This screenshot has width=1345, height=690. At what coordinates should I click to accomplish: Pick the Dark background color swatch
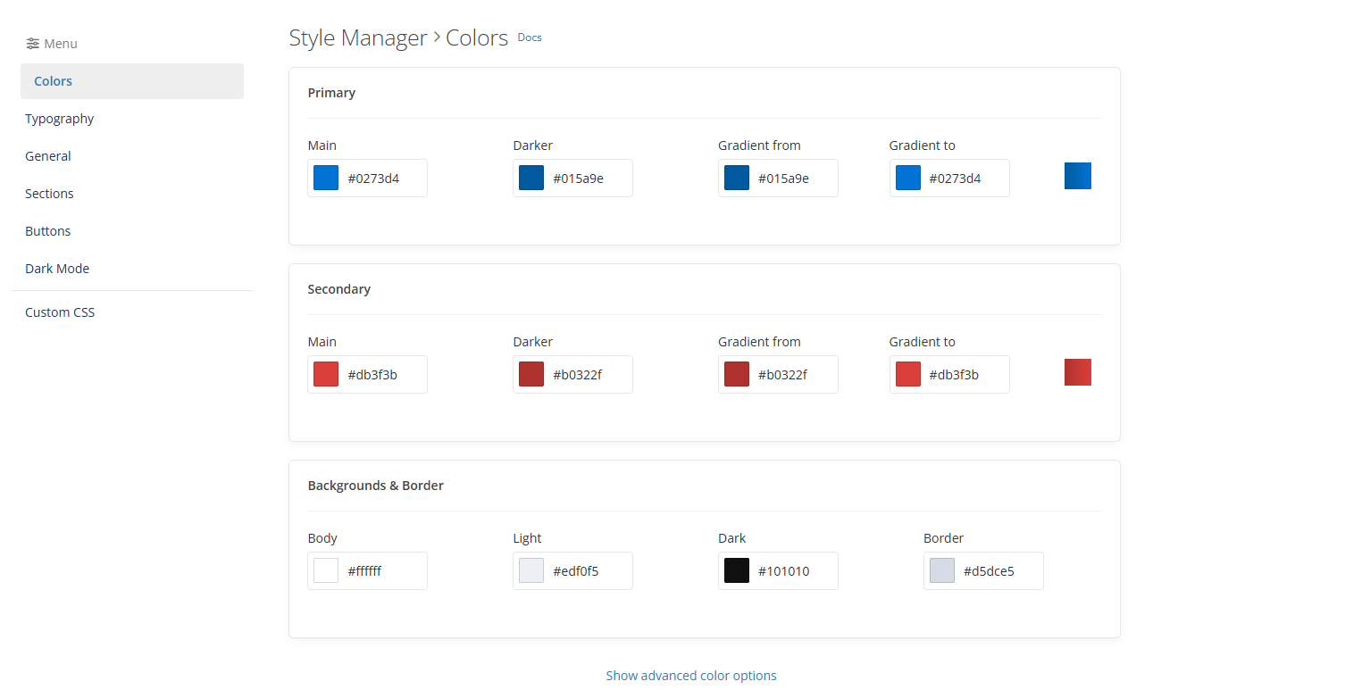pyautogui.click(x=737, y=570)
